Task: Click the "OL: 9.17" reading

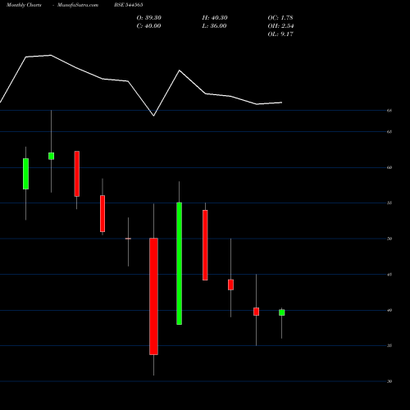Action: tap(280, 34)
